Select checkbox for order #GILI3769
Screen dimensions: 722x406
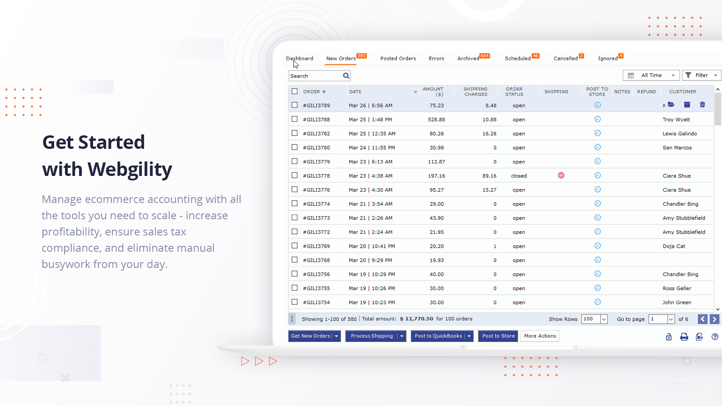tap(295, 246)
